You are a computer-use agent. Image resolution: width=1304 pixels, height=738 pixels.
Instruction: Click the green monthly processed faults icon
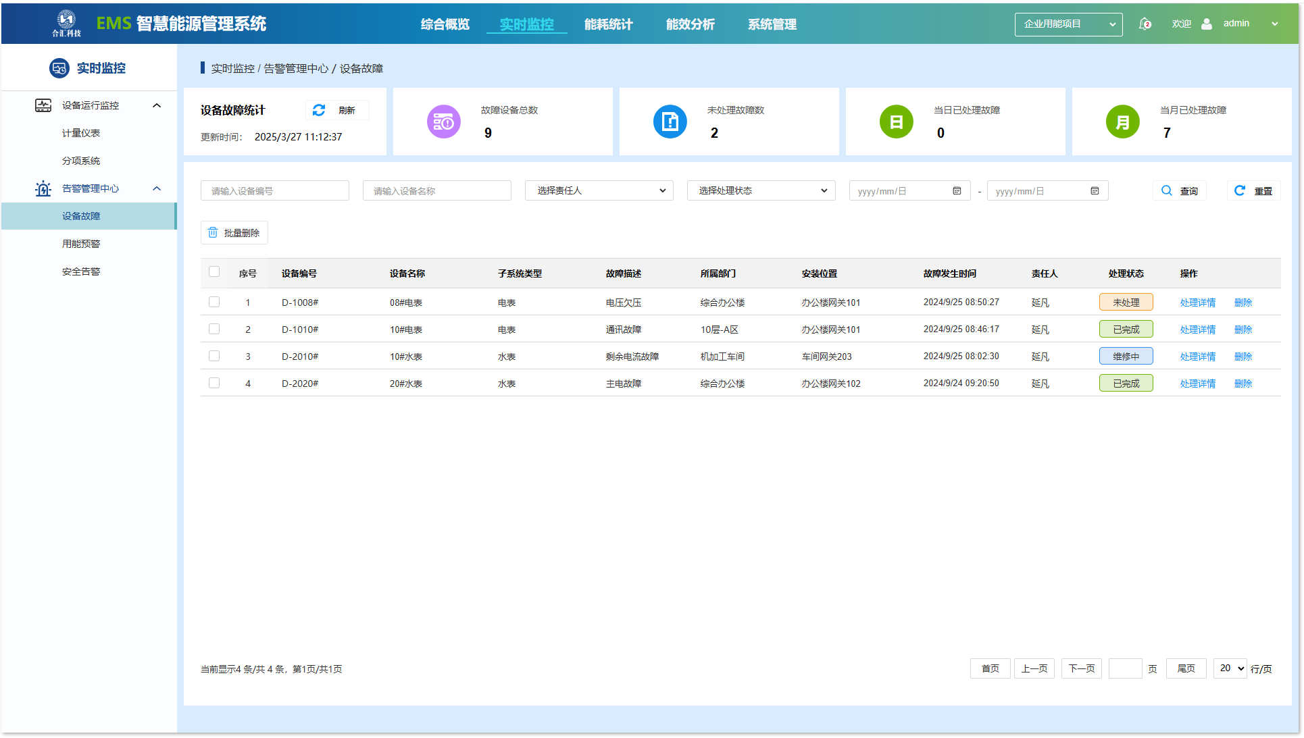[1122, 122]
